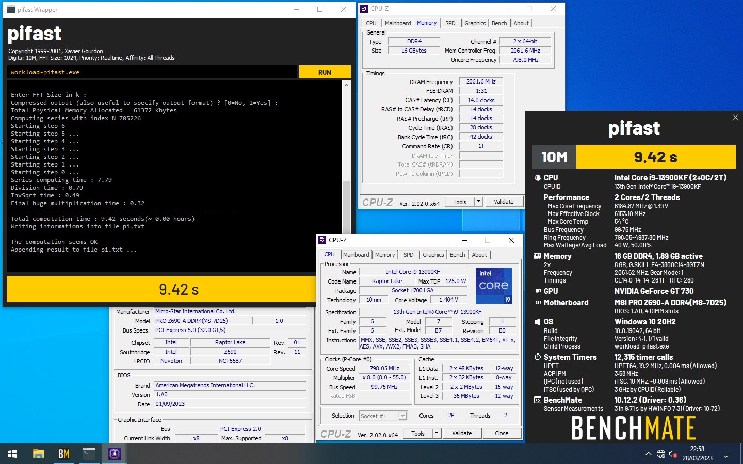Click DRAM Frequency value 2061.6 MHz

481,81
